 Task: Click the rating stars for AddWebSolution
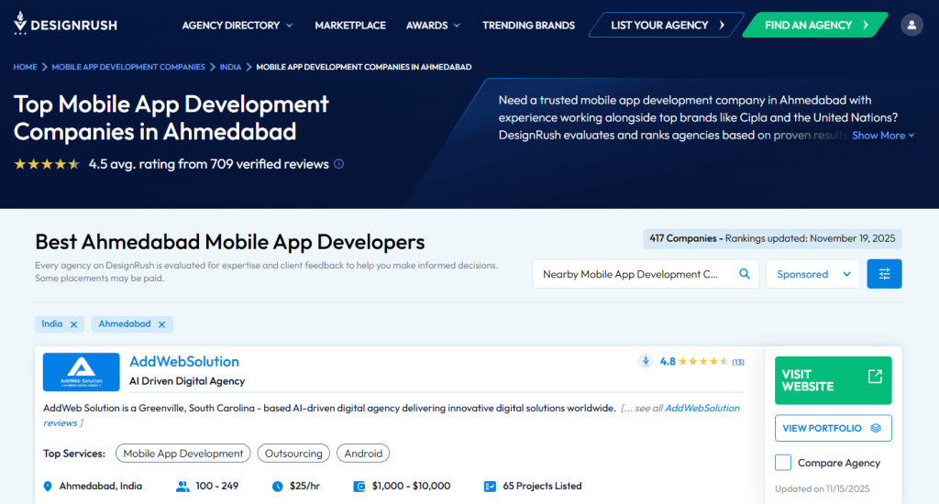point(703,362)
